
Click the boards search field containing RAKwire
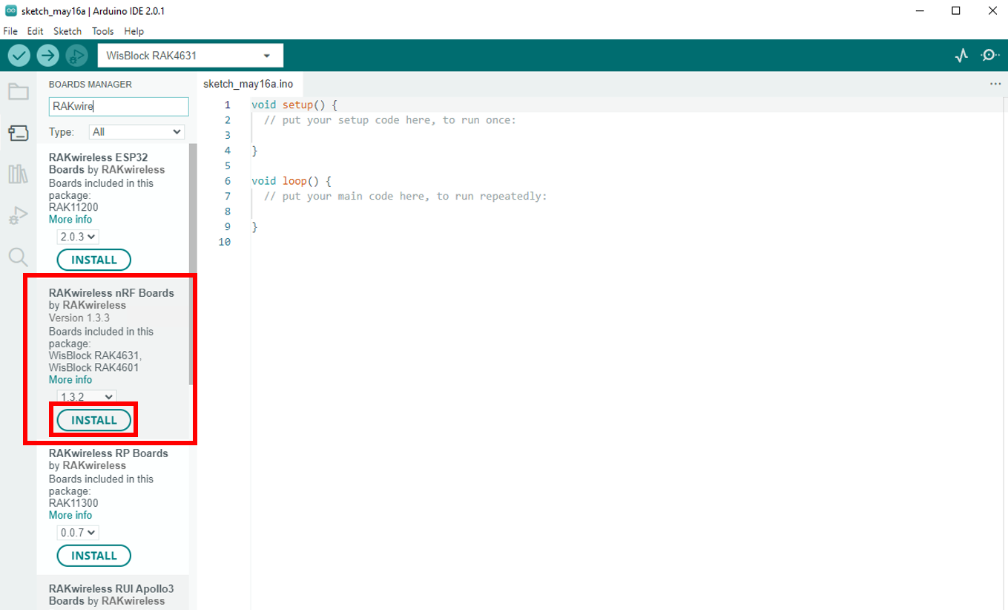[119, 106]
